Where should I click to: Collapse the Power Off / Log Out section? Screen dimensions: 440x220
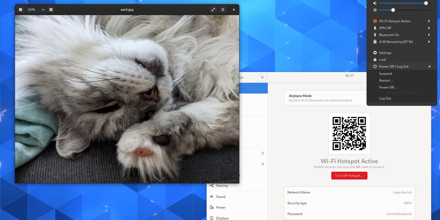tap(429, 66)
